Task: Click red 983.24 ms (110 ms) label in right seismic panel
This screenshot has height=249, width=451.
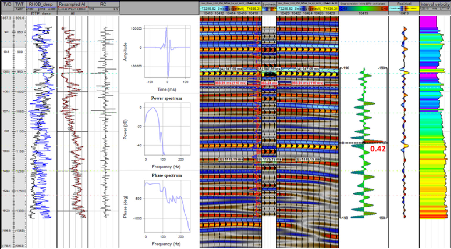Action: click(307, 83)
